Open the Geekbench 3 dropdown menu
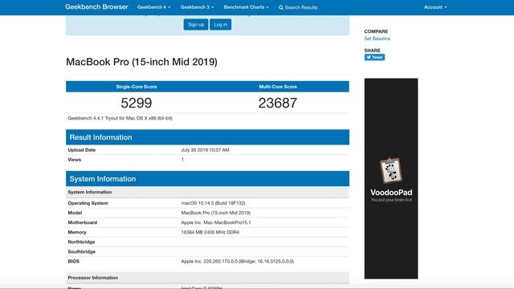Viewport: 514px width, 289px height. (197, 7)
